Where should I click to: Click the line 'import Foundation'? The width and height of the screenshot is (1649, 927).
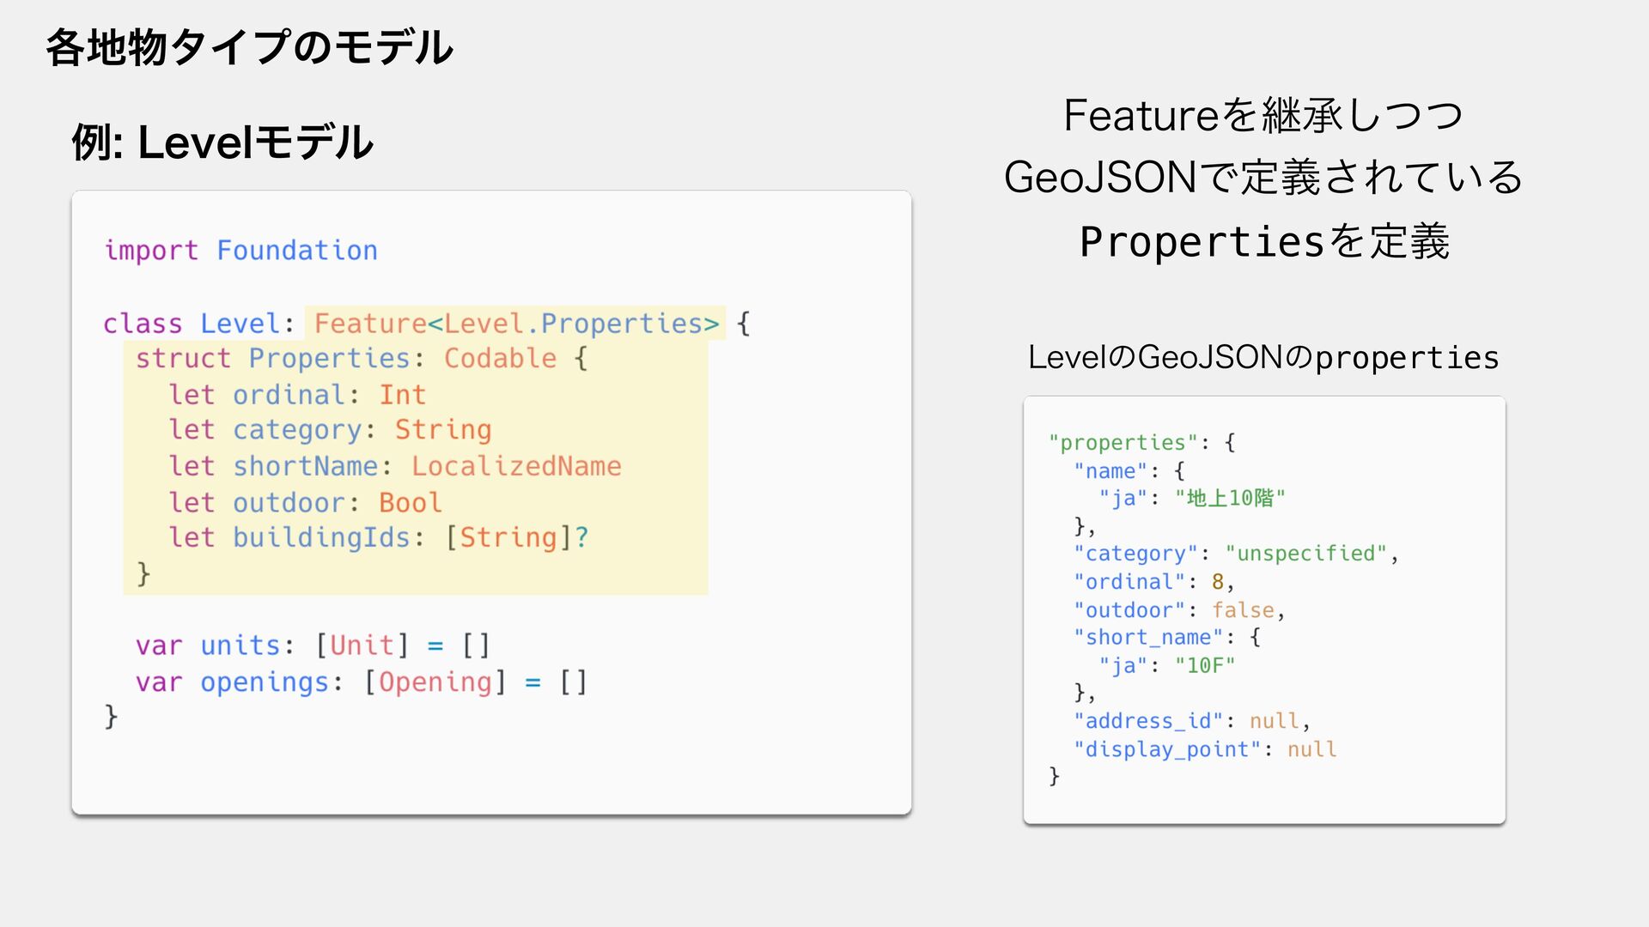[x=240, y=250]
